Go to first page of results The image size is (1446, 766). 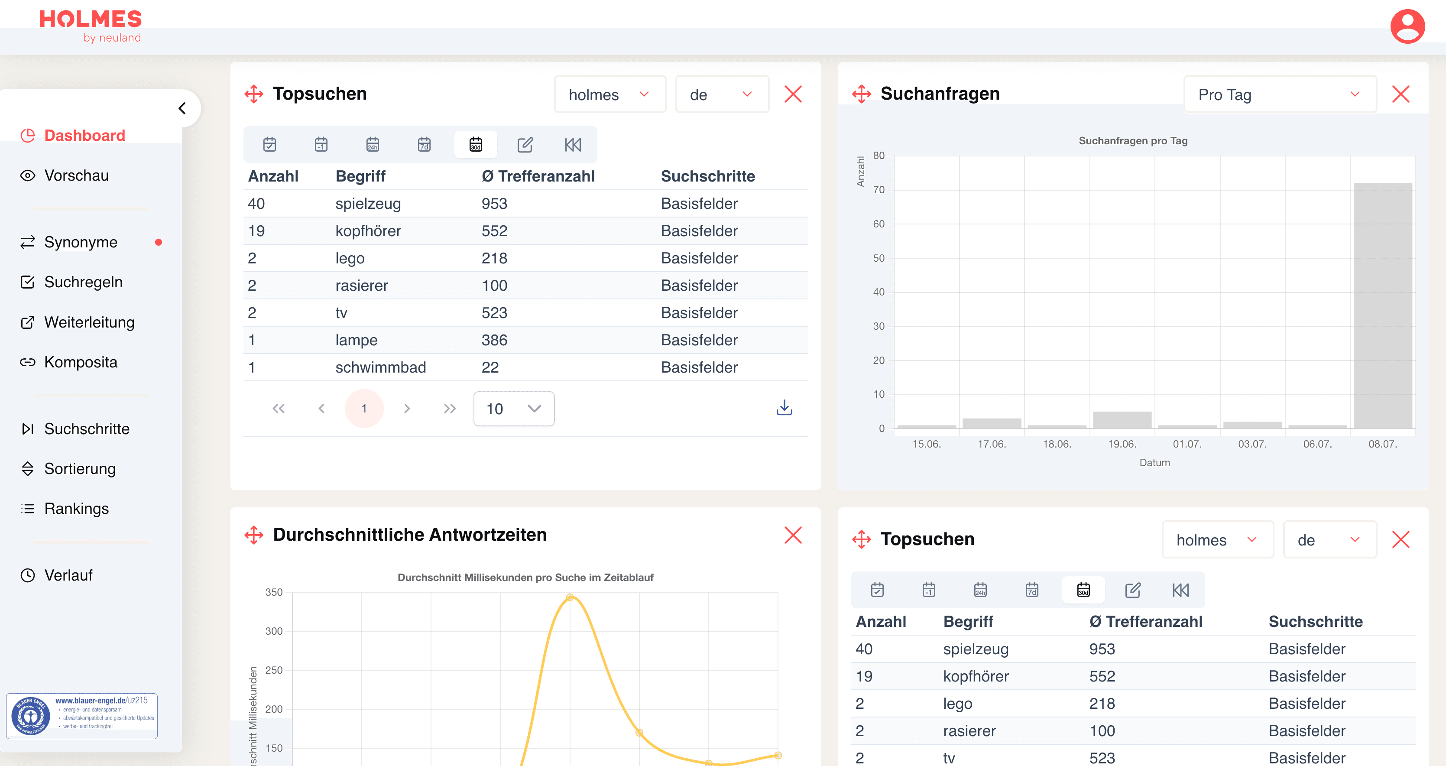point(279,408)
